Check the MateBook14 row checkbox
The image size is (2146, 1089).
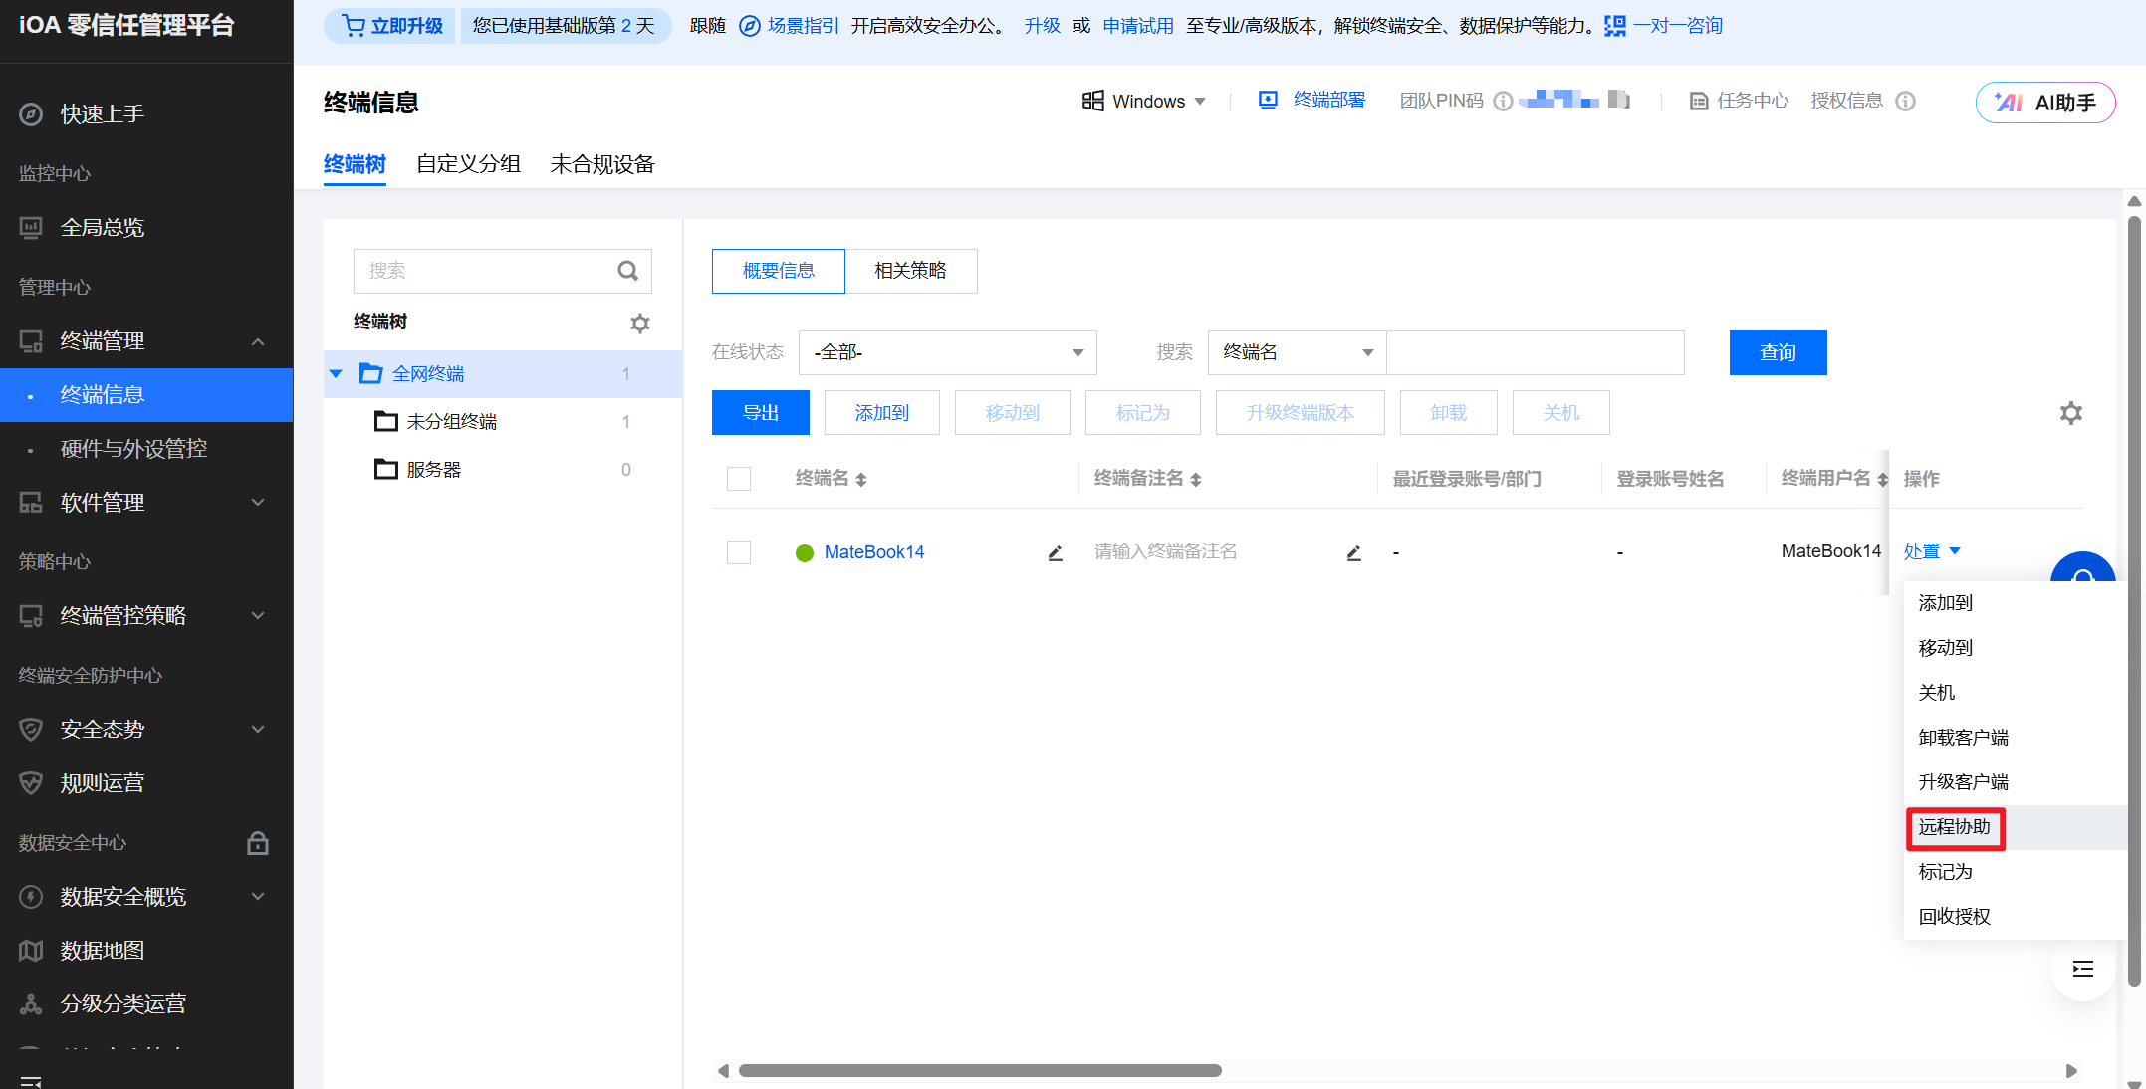[739, 552]
